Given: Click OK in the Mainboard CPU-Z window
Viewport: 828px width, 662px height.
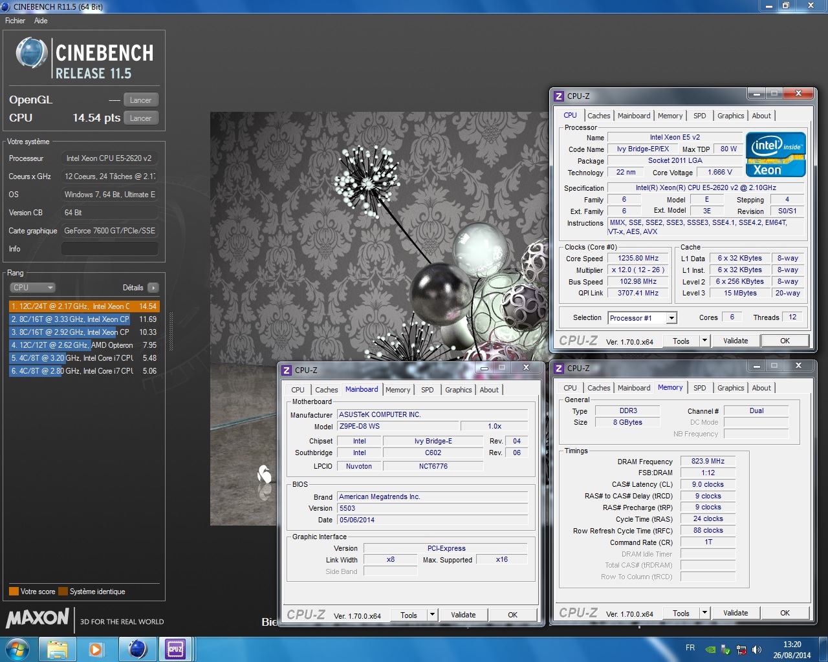Looking at the screenshot, I should (512, 615).
